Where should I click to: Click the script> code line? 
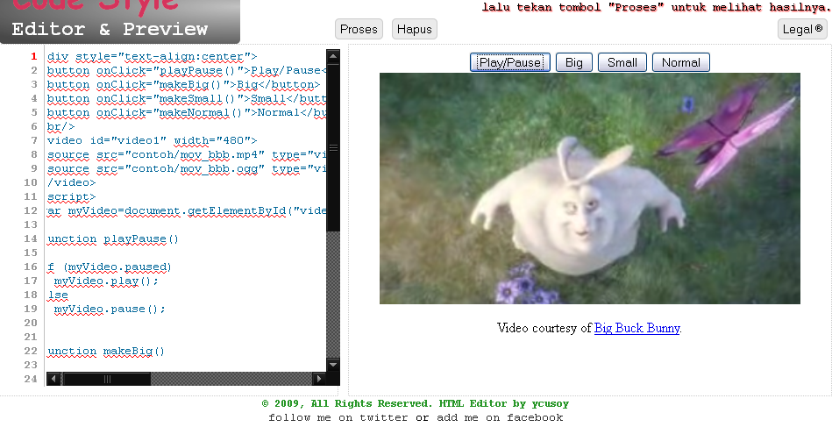tap(72, 196)
